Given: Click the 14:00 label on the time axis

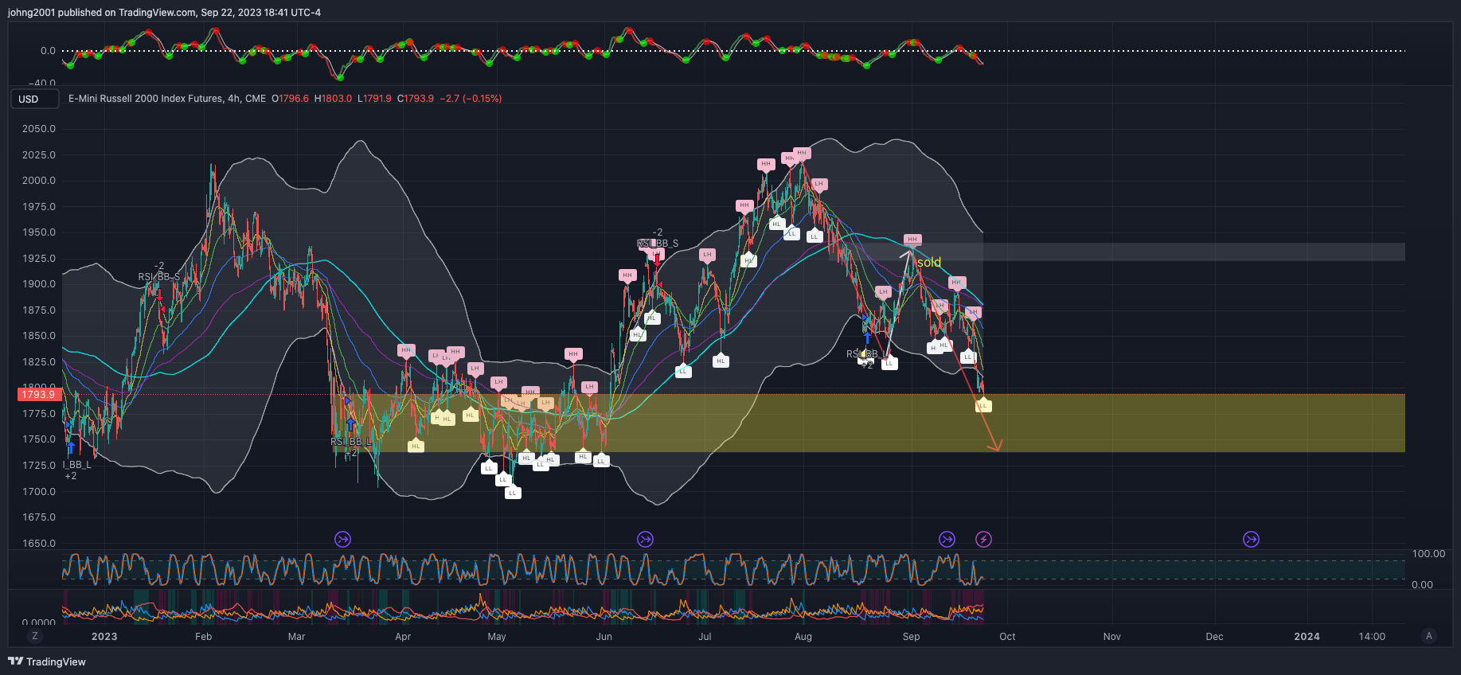Looking at the screenshot, I should [1372, 636].
